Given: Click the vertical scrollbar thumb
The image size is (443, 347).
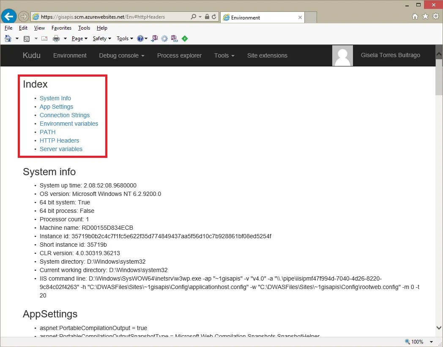Looking at the screenshot, I should 439,77.
